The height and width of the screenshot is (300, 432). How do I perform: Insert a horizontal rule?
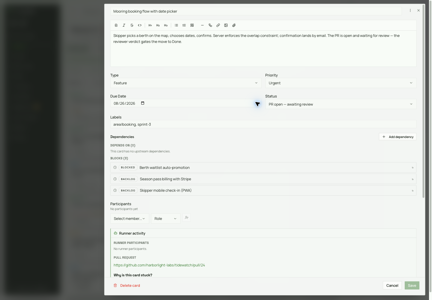point(202,25)
